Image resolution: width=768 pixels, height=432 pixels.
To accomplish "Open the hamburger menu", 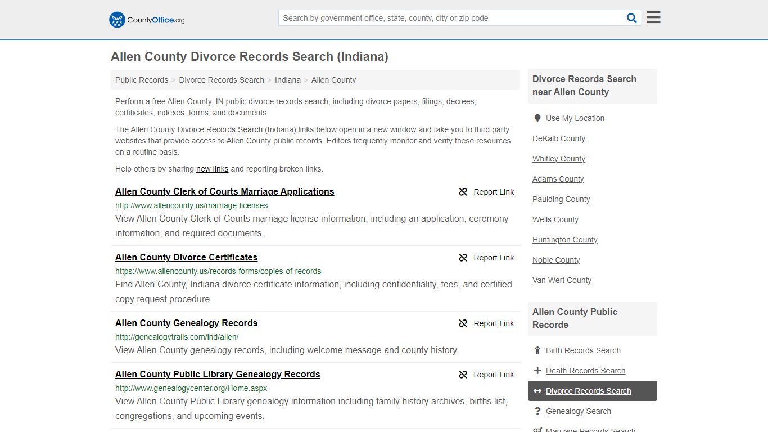I will point(653,17).
